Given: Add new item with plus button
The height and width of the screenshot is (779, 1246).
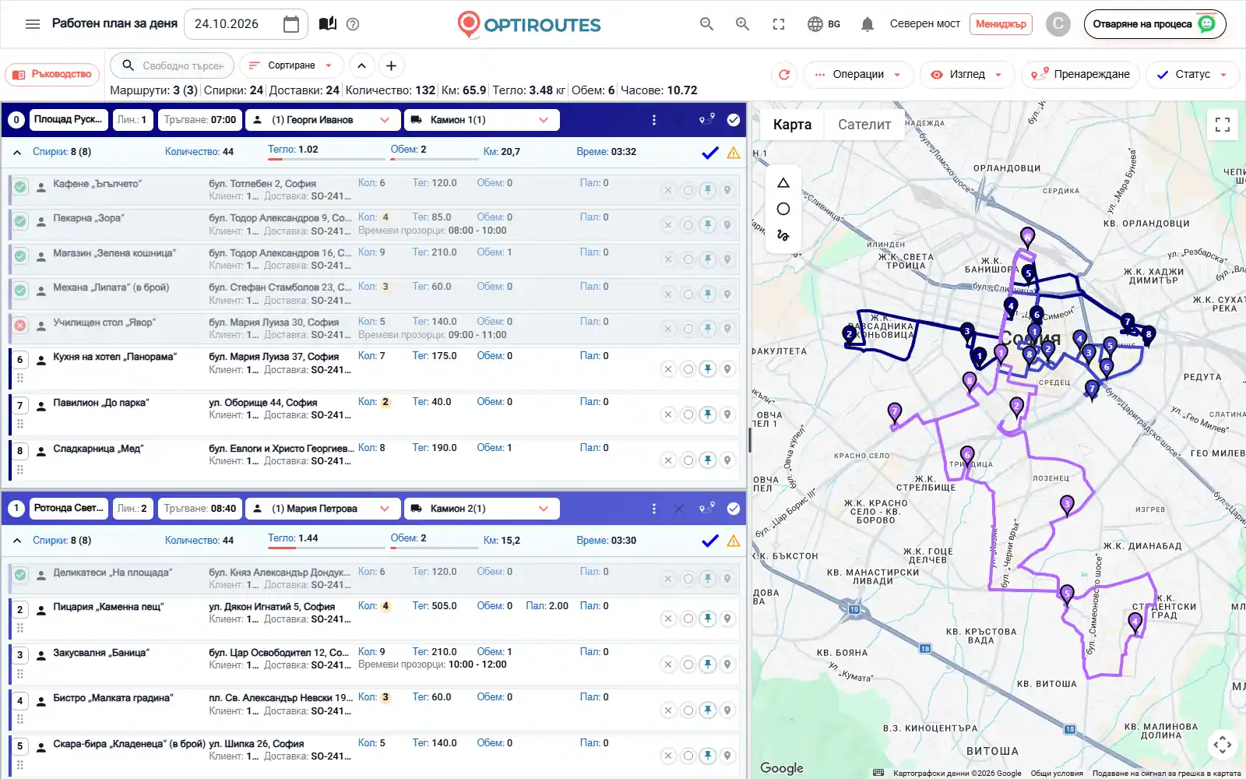Looking at the screenshot, I should click(x=392, y=65).
